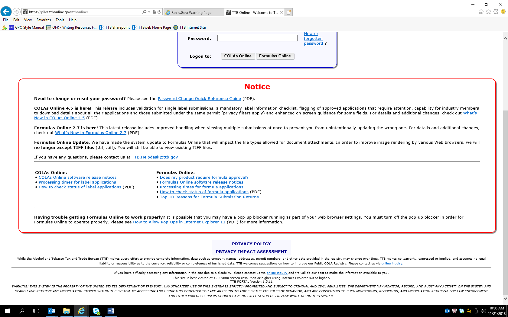508x317 pixels.
Task: Open a new tab in browser
Action: [289, 12]
